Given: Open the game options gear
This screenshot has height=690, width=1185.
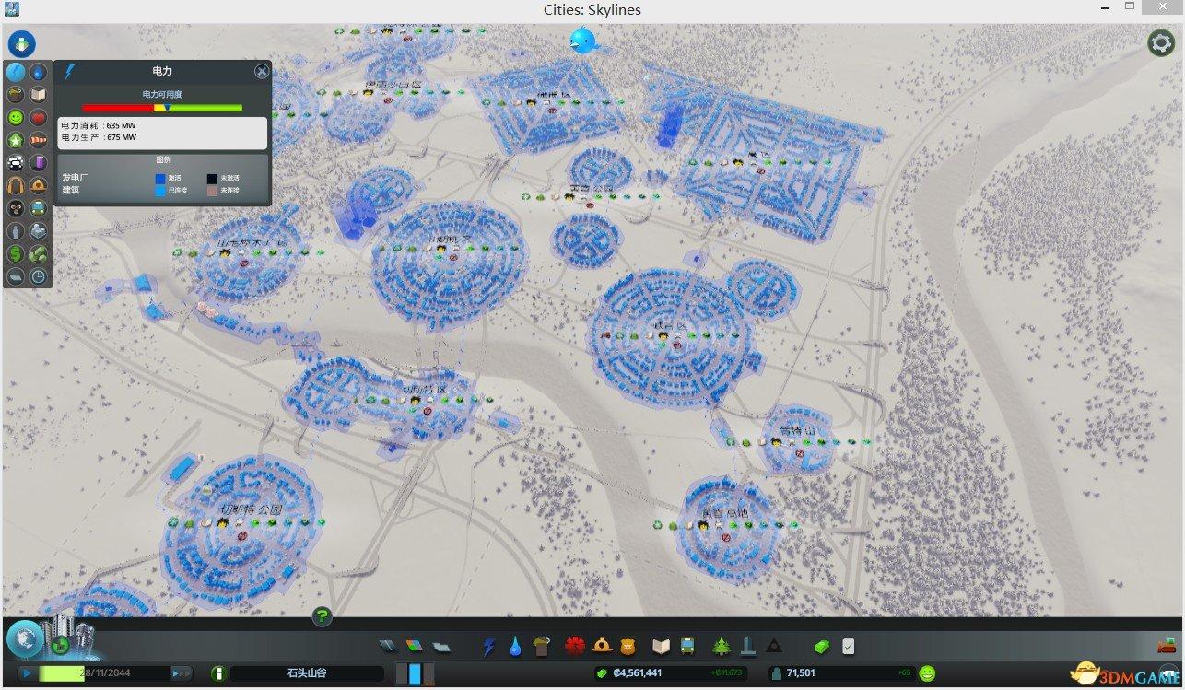Looking at the screenshot, I should [x=1160, y=43].
